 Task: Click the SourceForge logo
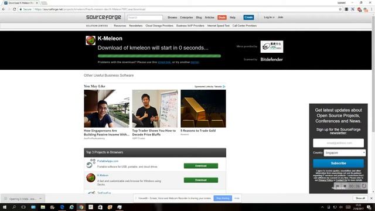click(104, 17)
